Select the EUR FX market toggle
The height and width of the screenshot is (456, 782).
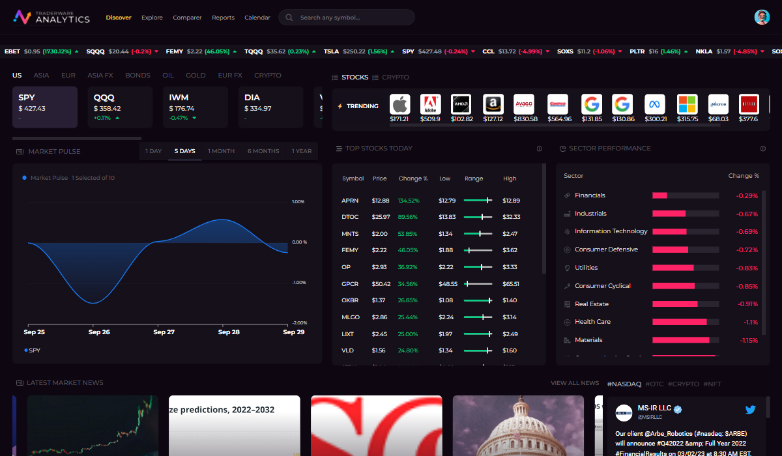click(229, 75)
